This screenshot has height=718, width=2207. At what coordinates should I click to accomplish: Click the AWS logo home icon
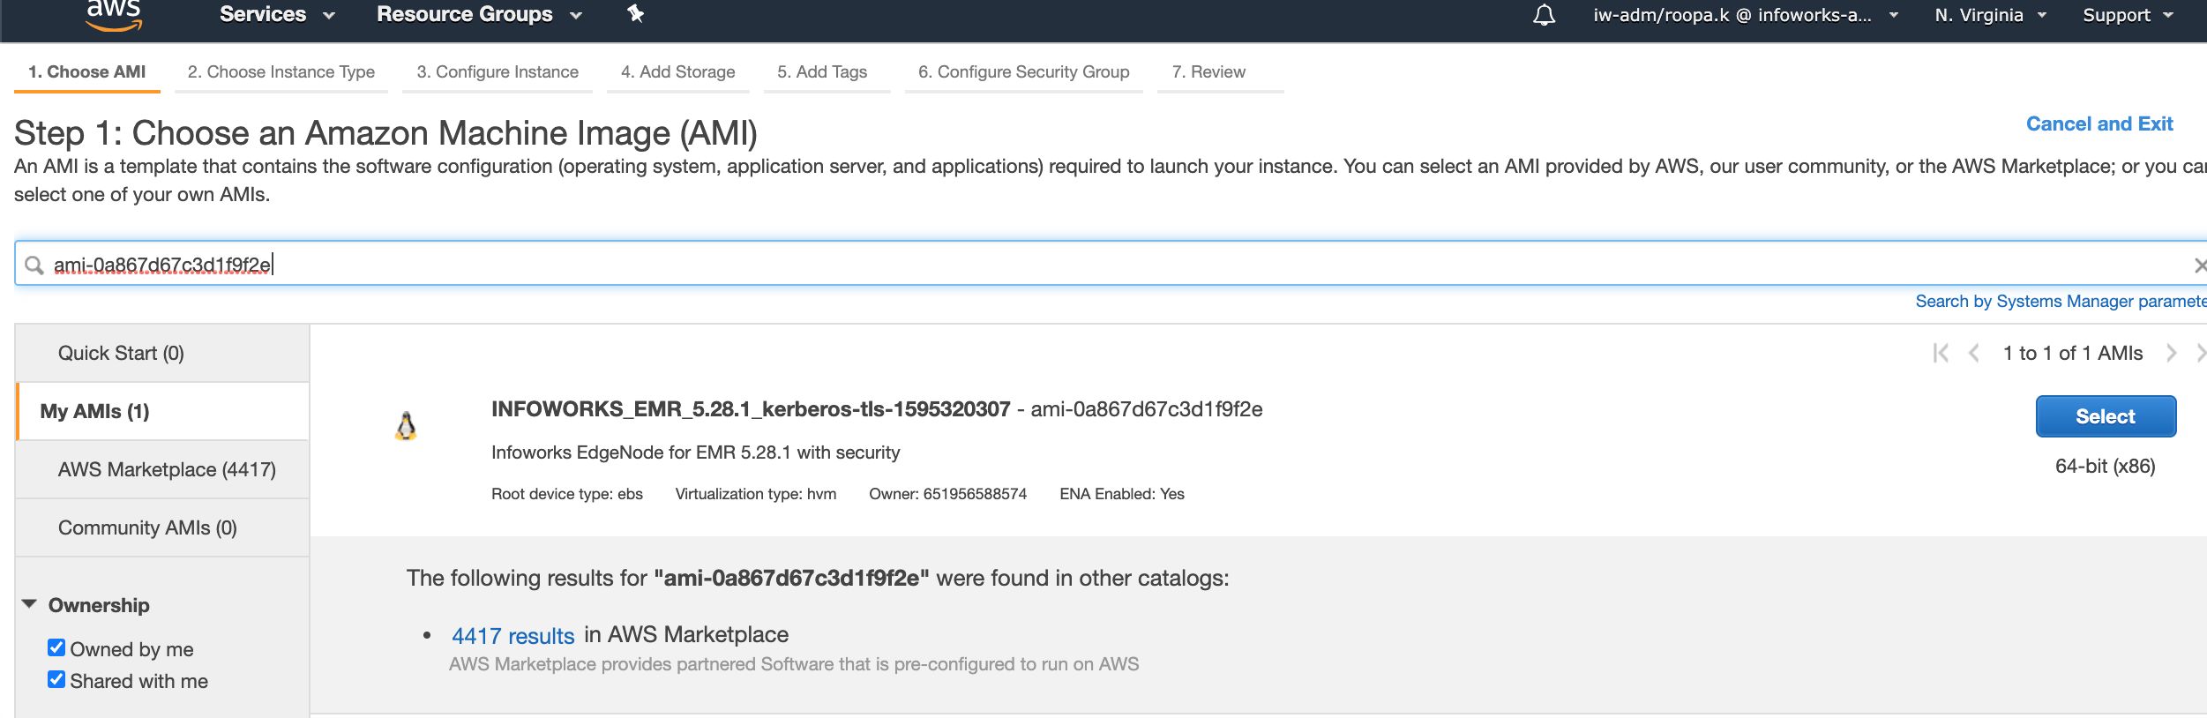[x=114, y=14]
